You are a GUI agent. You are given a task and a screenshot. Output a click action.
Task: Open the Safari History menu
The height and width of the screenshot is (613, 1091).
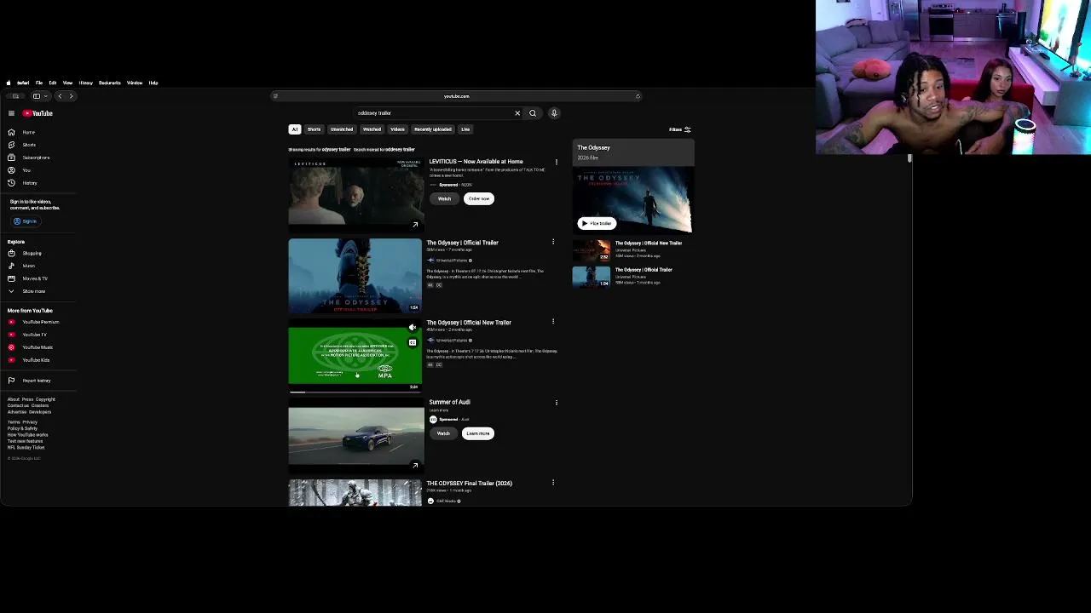[86, 83]
